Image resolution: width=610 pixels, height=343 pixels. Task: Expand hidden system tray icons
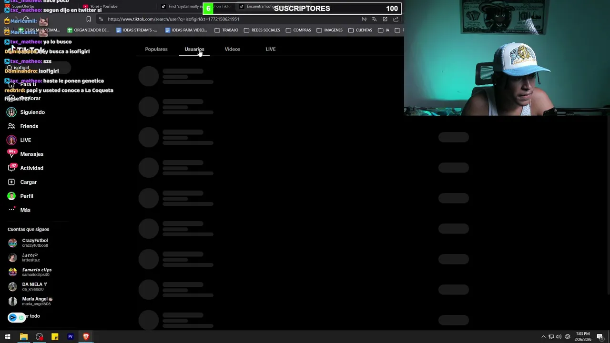point(543,337)
